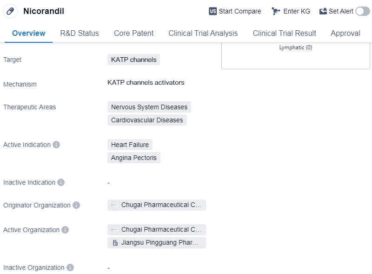
Task: Click the Inactive Organization info icon
Action: pyautogui.click(x=70, y=267)
